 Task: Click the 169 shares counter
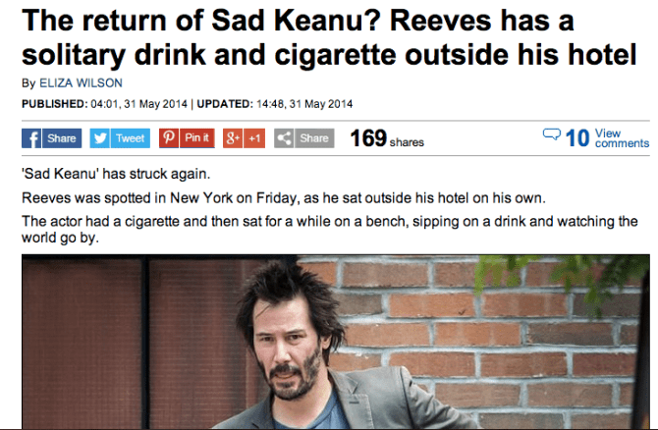pos(387,138)
